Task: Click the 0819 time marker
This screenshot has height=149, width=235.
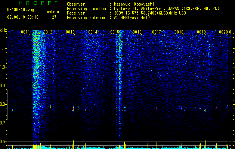Action: pyautogui.click(x=201, y=32)
